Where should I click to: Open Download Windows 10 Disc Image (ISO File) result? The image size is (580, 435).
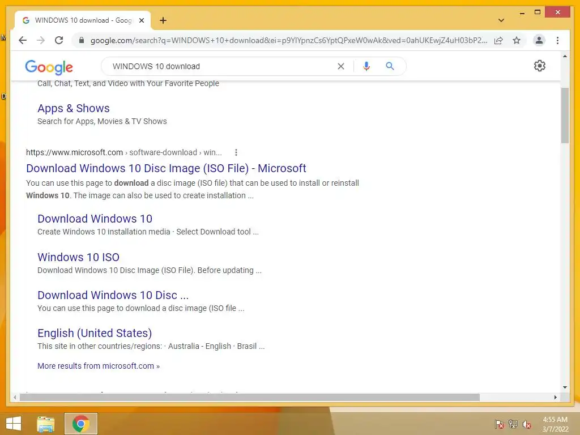pyautogui.click(x=166, y=168)
